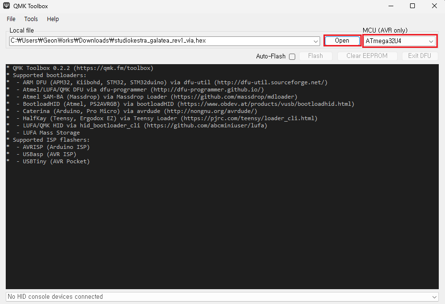Click the USBTiny (AVR Pocket) line
This screenshot has height=304, width=445.
[48, 161]
